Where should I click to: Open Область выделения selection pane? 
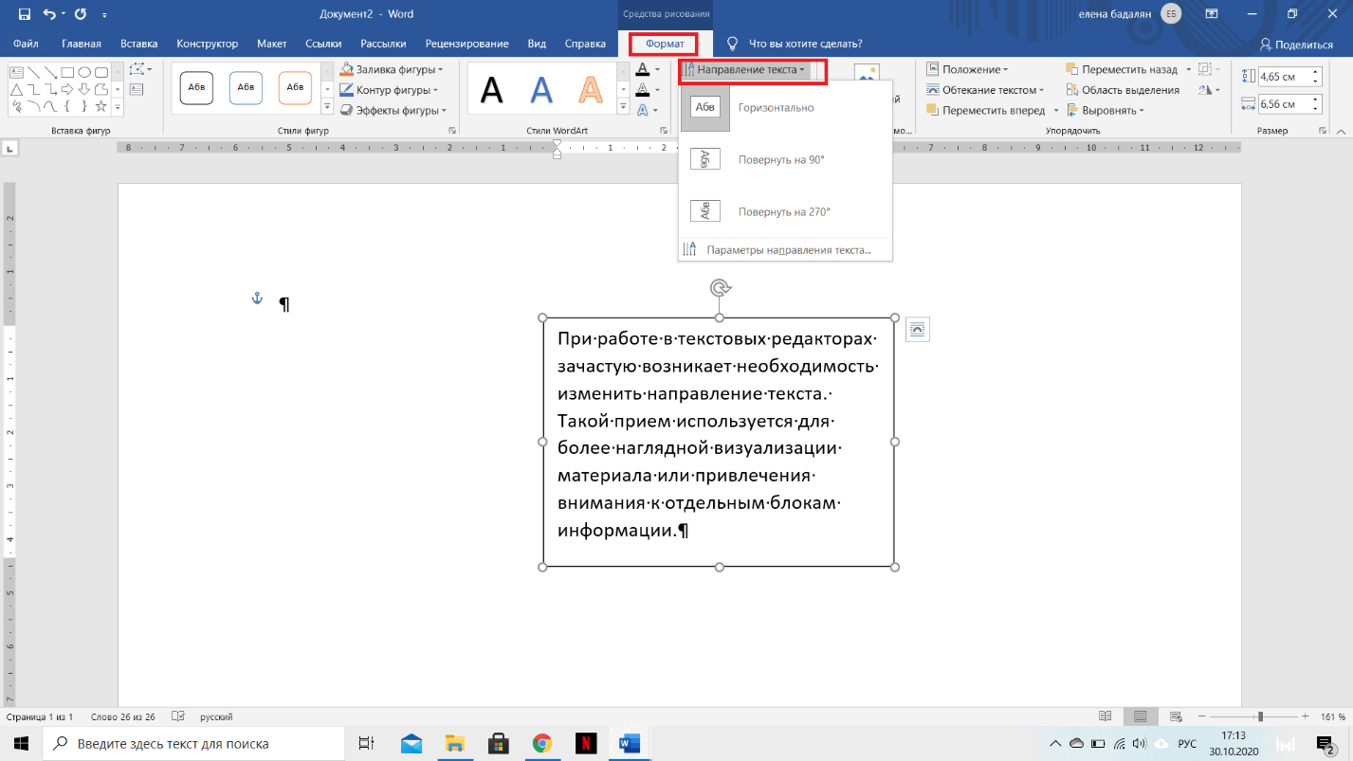click(1123, 90)
